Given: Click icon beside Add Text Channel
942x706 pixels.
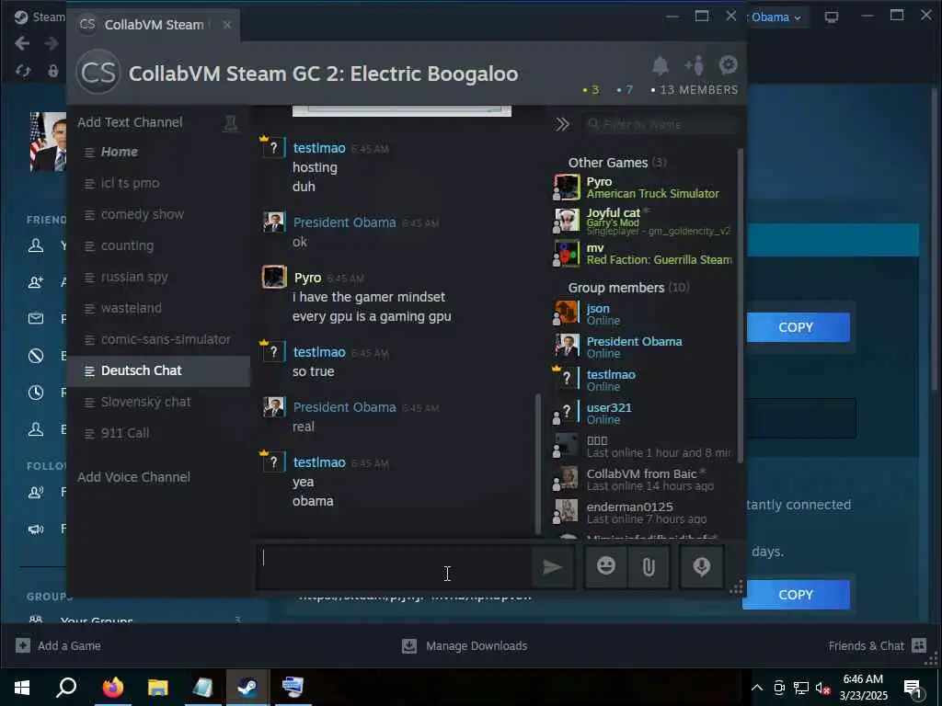Looking at the screenshot, I should [231, 123].
